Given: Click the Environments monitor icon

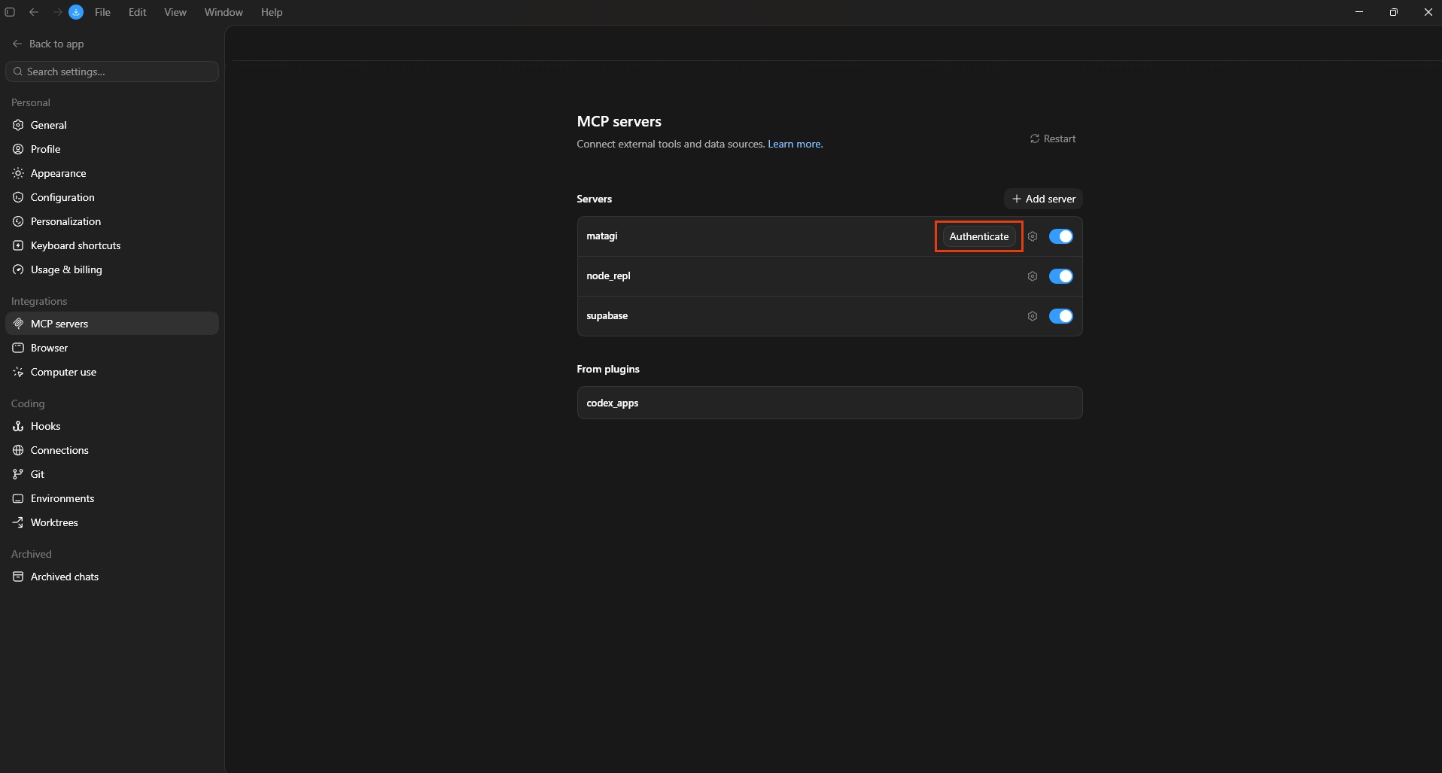Looking at the screenshot, I should coord(18,498).
